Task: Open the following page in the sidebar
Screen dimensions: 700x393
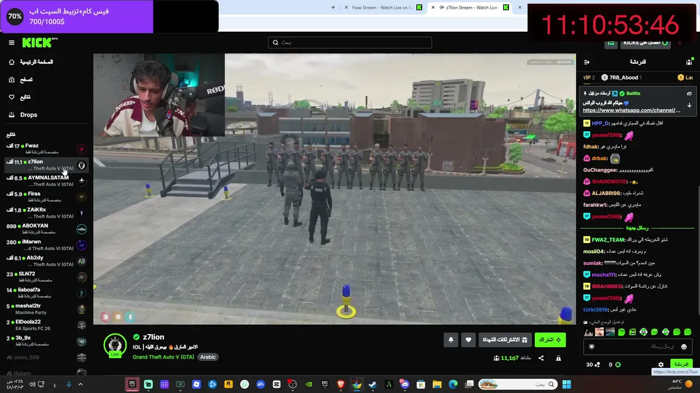Action: tap(20, 97)
